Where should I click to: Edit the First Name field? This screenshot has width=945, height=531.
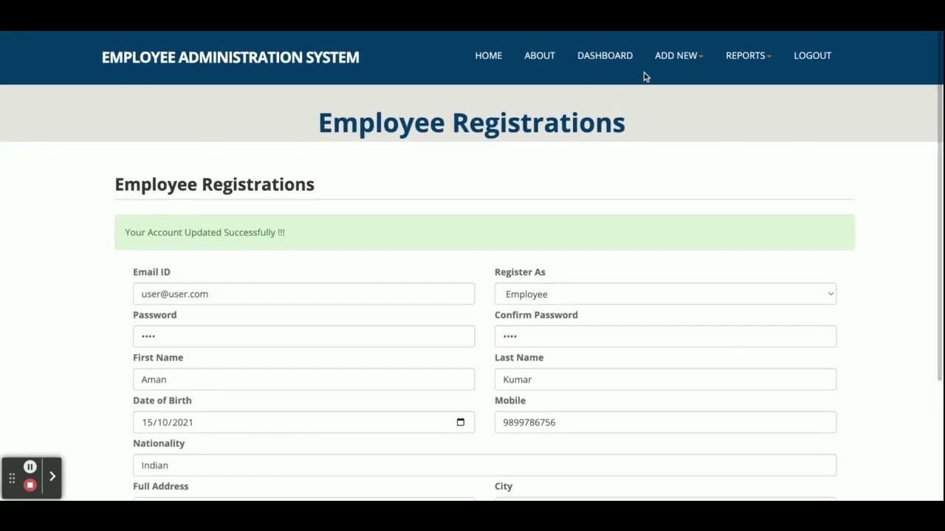(303, 379)
